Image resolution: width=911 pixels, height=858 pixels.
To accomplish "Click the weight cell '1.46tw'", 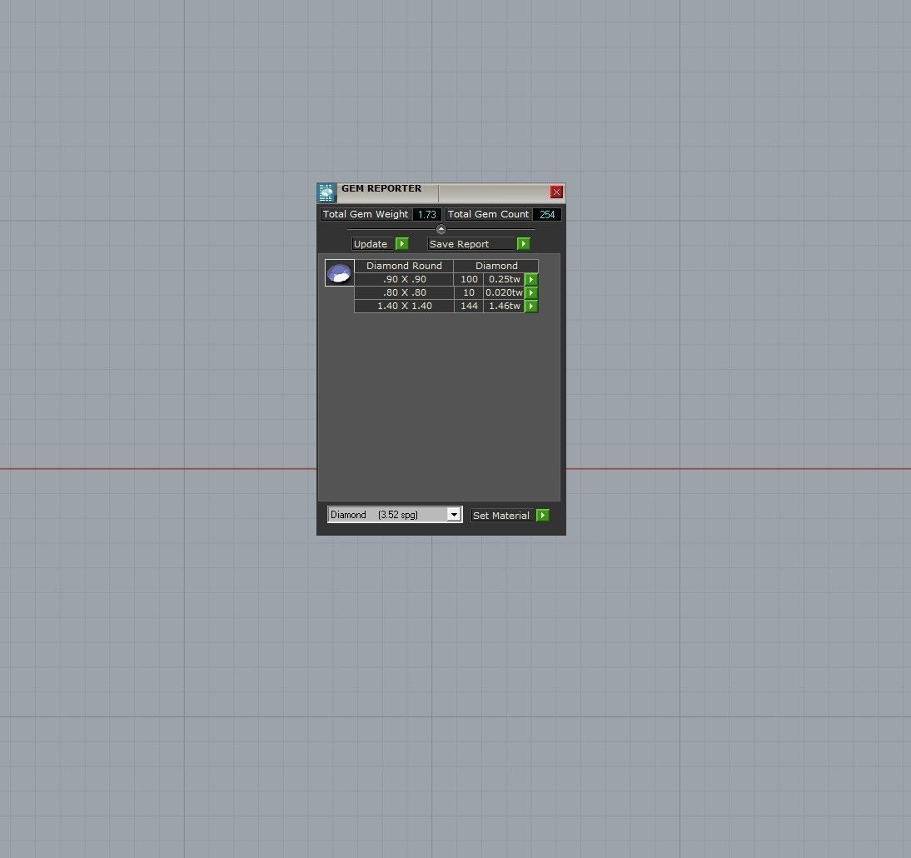I will tap(505, 306).
